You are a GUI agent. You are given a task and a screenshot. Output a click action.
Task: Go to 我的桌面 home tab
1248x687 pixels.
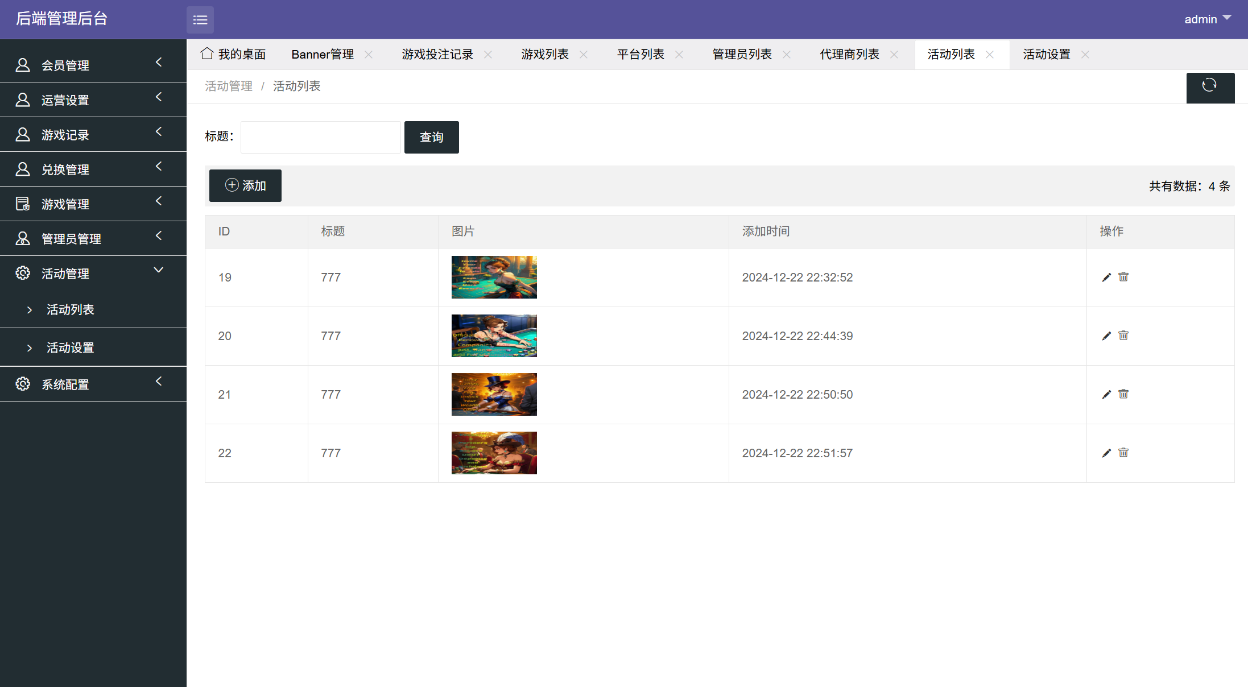click(234, 55)
